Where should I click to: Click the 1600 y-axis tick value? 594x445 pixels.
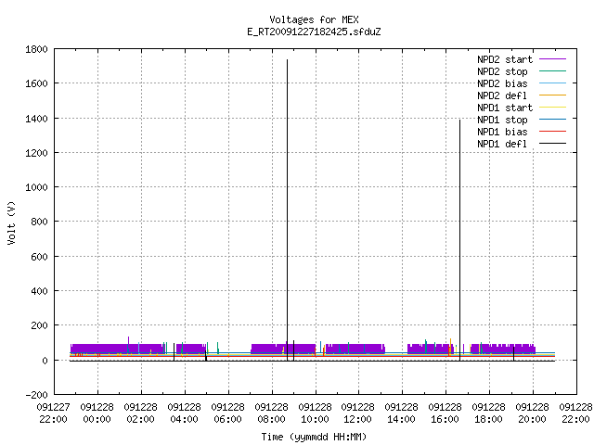[x=37, y=83]
